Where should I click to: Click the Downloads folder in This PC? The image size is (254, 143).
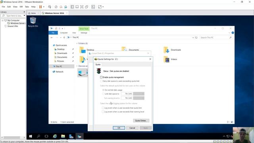(x=172, y=50)
